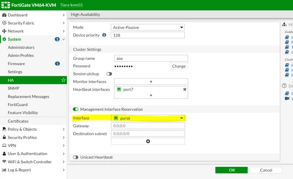
Task: Click the Security Profiles lock icon
Action: point(4,137)
